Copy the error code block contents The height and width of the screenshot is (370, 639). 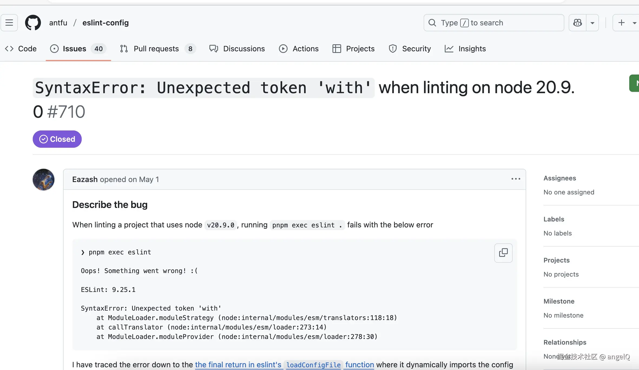503,253
